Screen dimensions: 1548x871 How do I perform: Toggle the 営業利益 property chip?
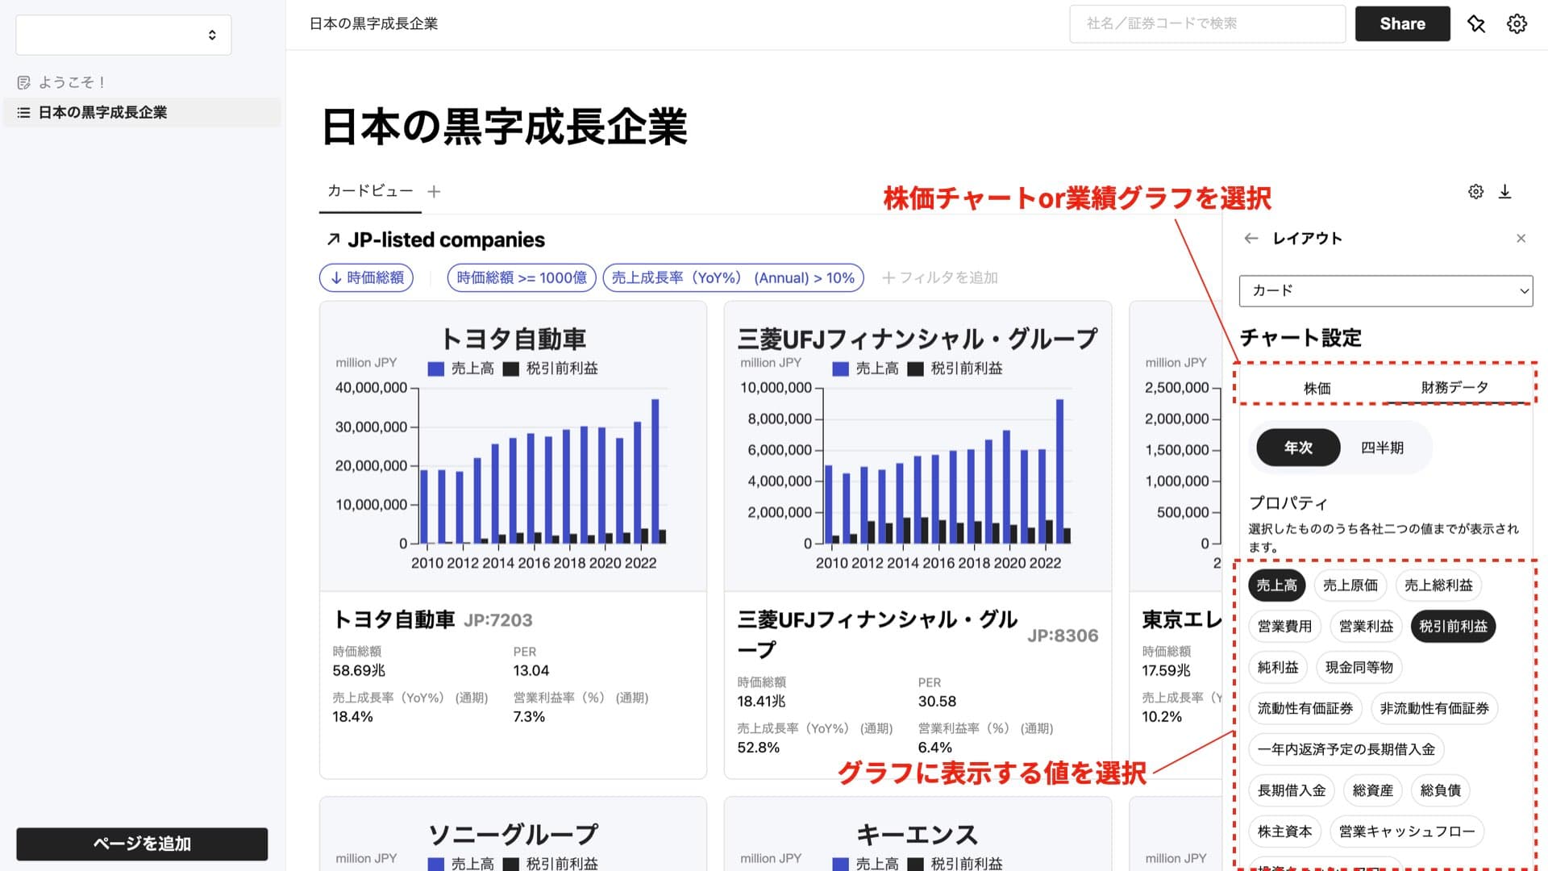[x=1366, y=627]
